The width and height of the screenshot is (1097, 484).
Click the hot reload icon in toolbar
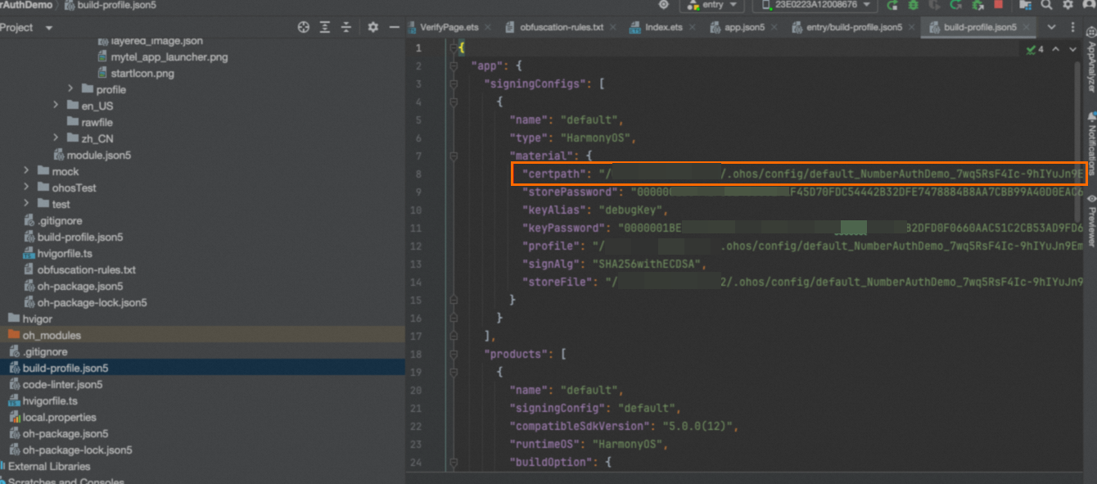click(x=955, y=5)
